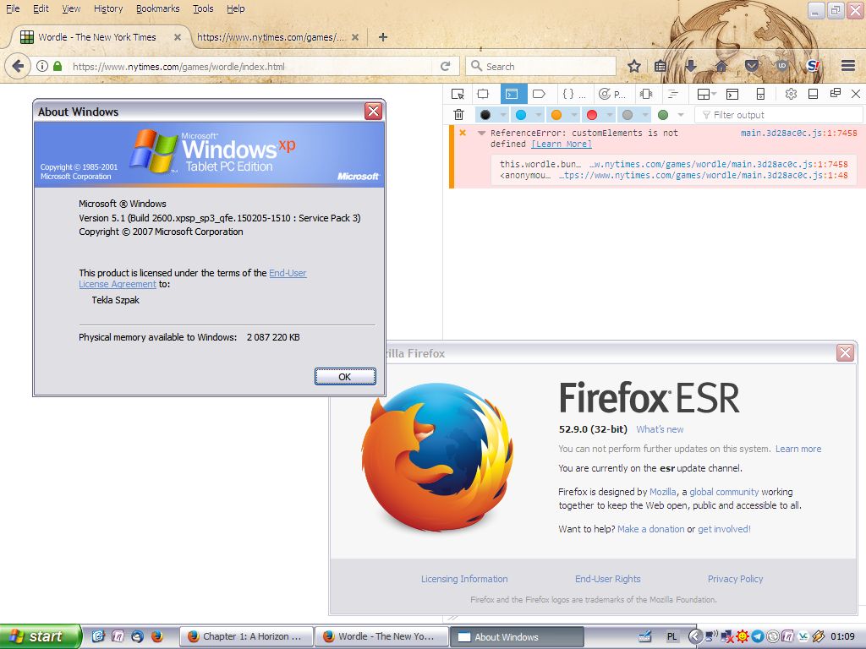Viewport: 866px width, 649px height.
Task: Open the Tools menu
Action: [203, 8]
